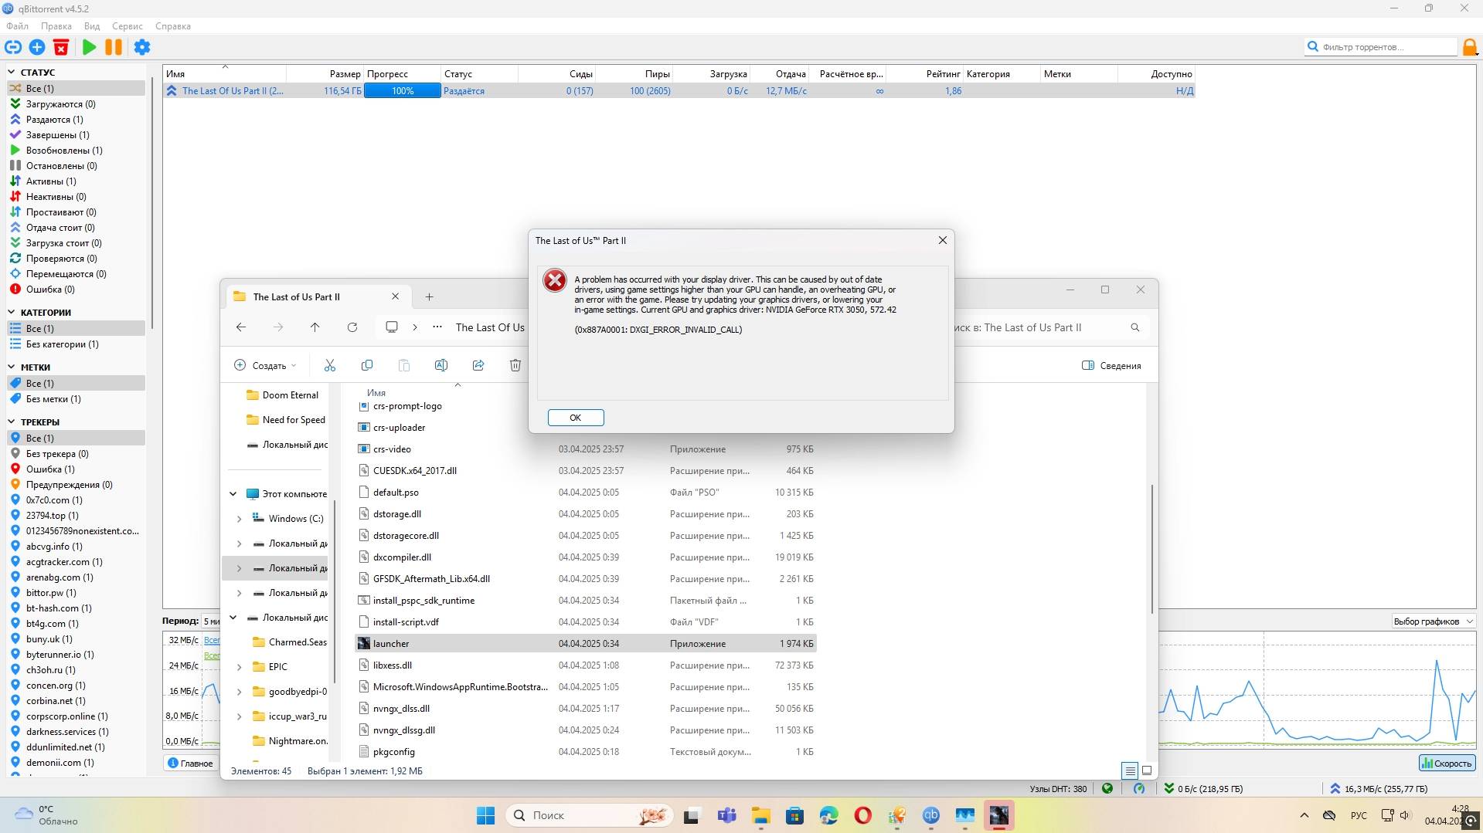This screenshot has width=1483, height=833.
Task: Click the trash delete icon in Explorer
Action: (x=515, y=365)
